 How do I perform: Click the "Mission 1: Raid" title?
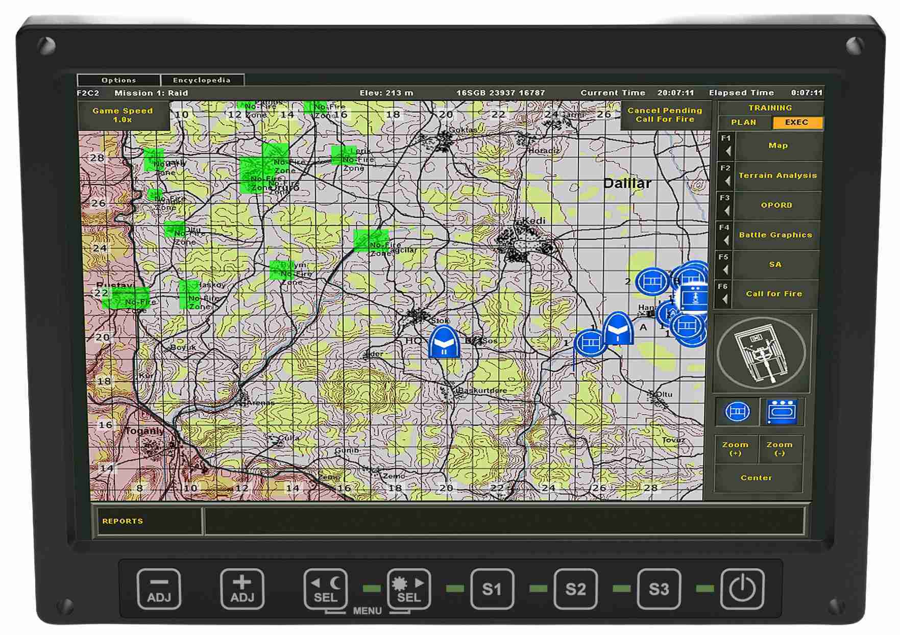[151, 93]
